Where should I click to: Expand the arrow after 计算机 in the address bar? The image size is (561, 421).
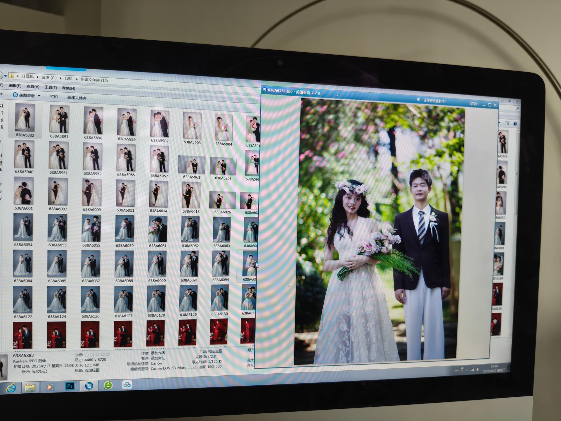(38, 77)
